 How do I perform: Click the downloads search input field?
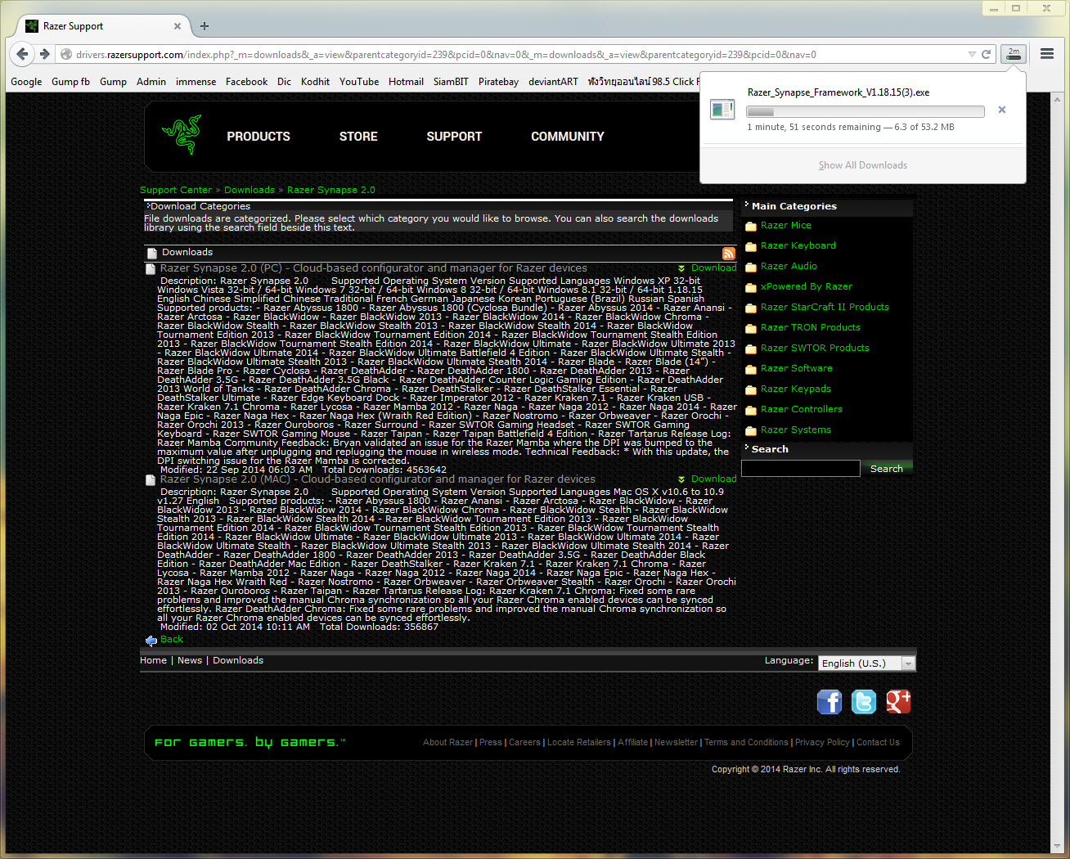coord(801,468)
